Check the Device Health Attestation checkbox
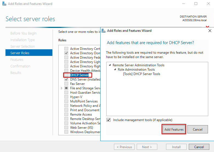The width and height of the screenshot is (214, 152). (66, 71)
